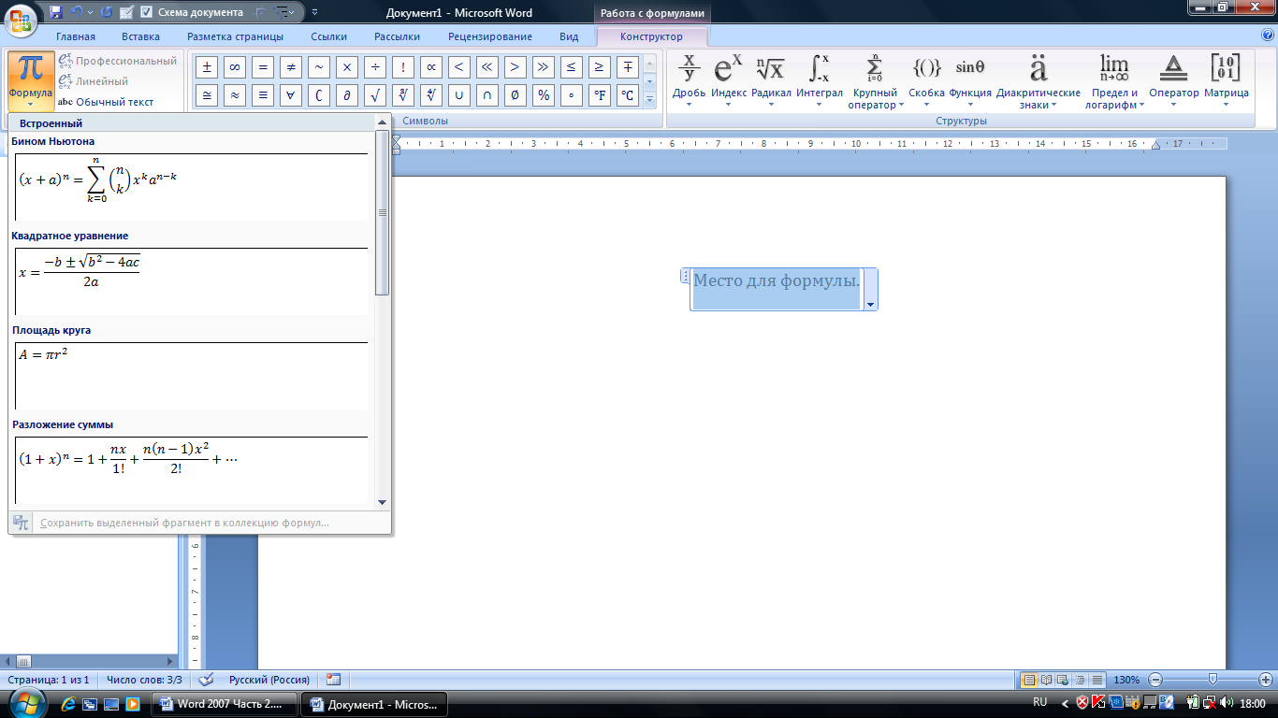1278x718 pixels.
Task: Open Радикал structure dropdown
Action: coord(771,80)
